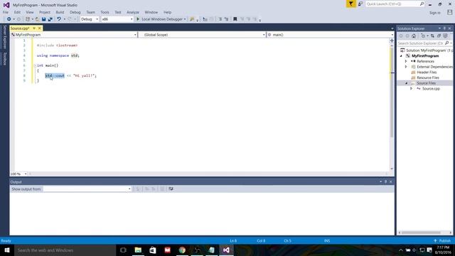
Task: Open the Debug menu
Action: (75, 12)
